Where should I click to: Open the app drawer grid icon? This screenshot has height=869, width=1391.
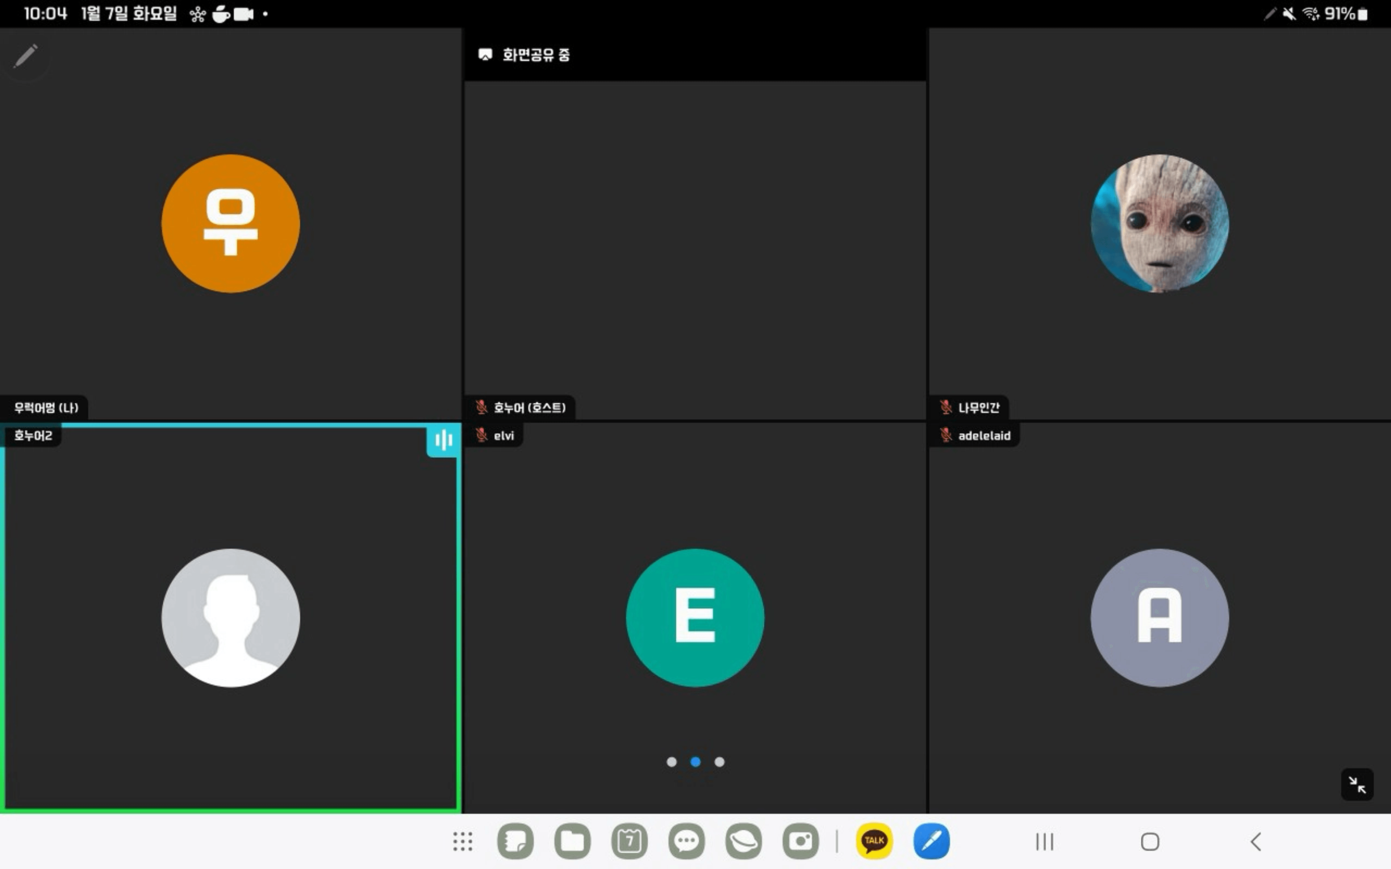pyautogui.click(x=463, y=841)
